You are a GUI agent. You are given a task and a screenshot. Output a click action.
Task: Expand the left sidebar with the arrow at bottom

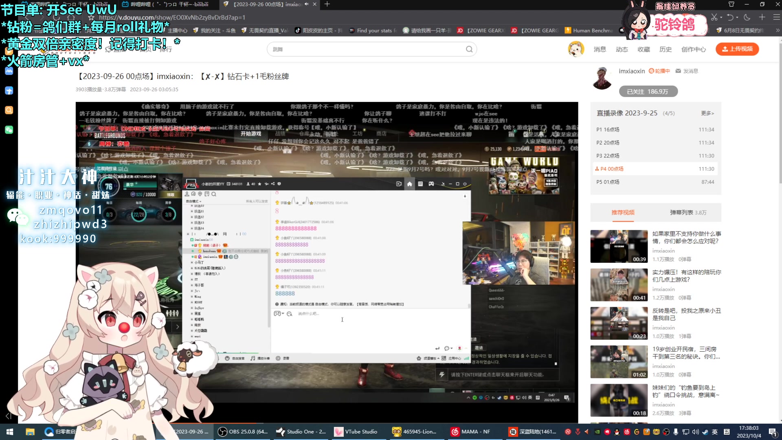tap(8, 416)
